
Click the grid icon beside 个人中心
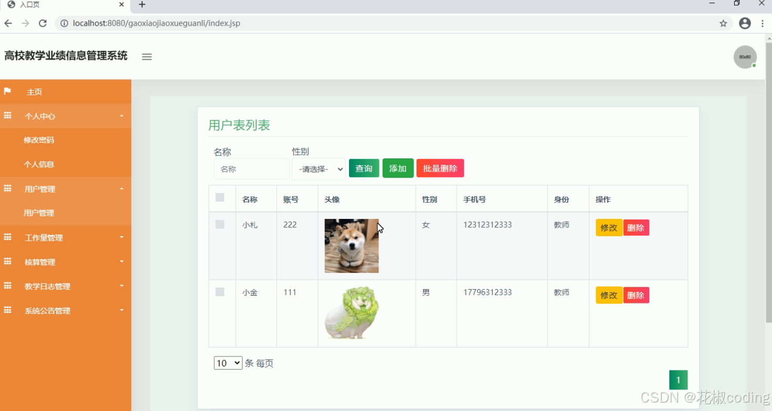tap(7, 115)
